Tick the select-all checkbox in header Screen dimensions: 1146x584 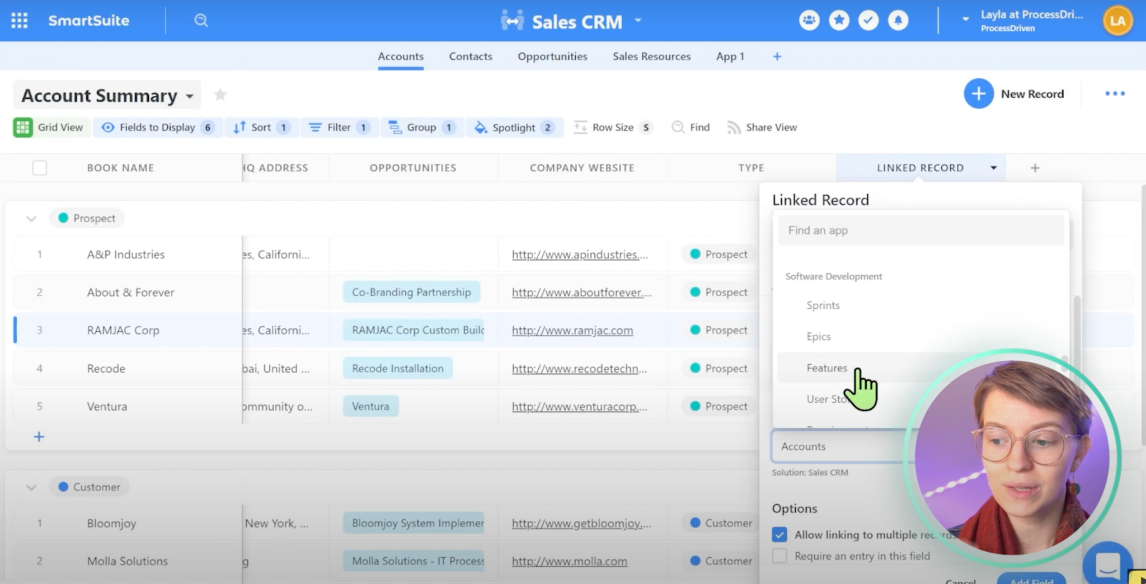[x=40, y=168]
